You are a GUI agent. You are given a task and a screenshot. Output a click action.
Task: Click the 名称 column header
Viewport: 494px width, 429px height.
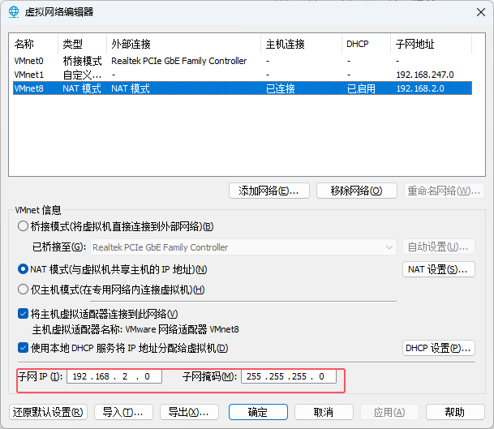point(24,44)
